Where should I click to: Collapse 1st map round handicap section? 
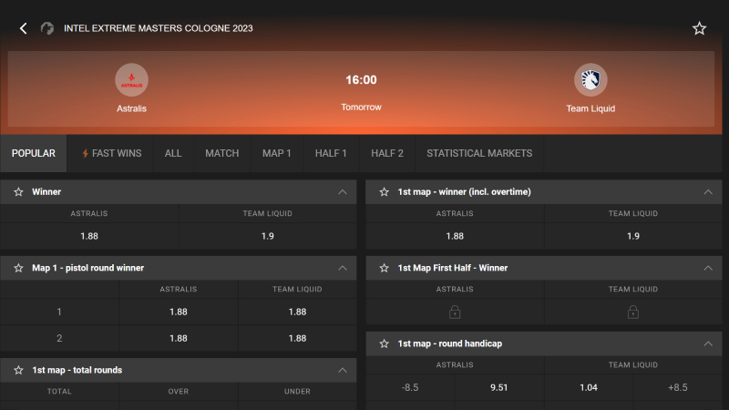pos(708,343)
